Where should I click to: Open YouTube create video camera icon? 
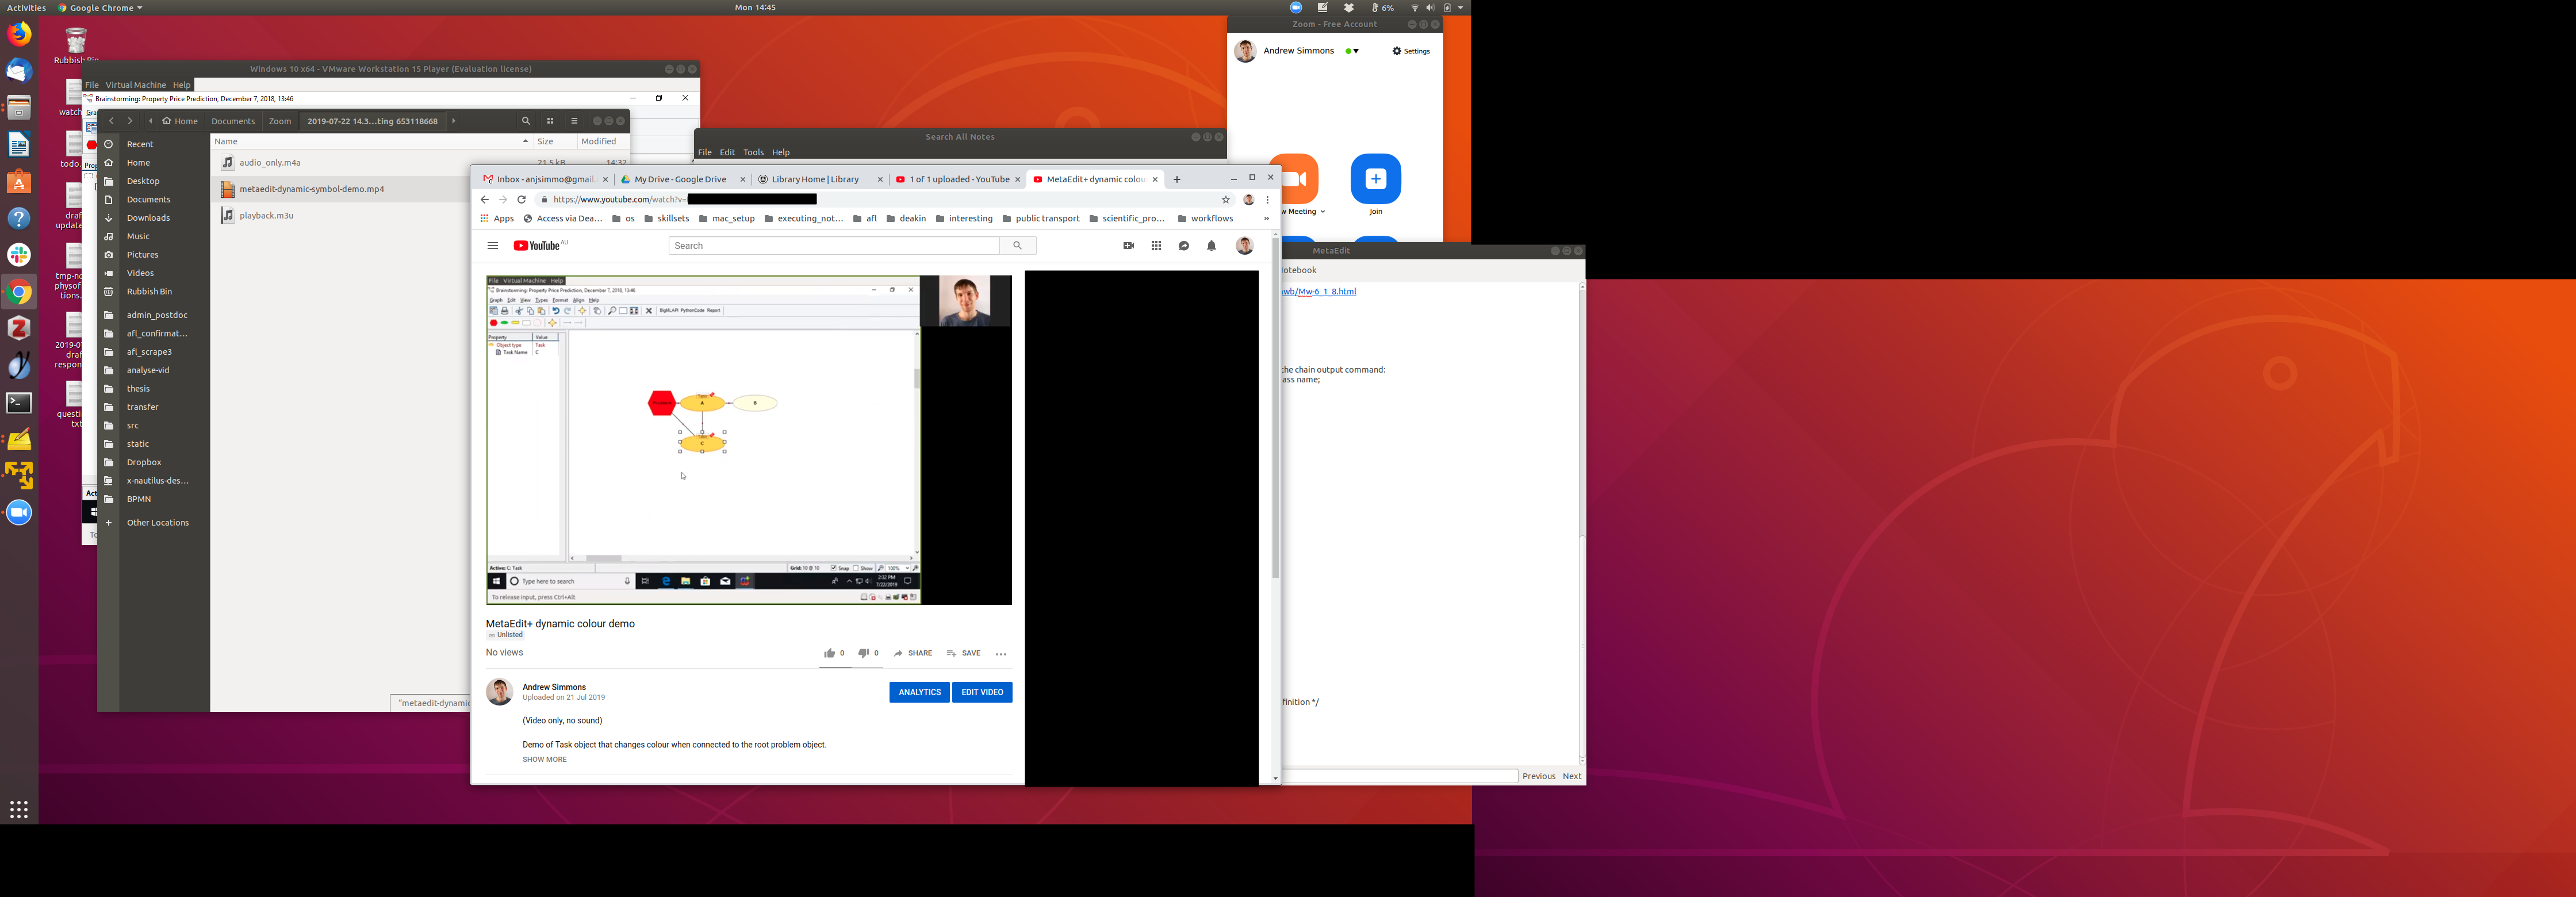tap(1128, 246)
